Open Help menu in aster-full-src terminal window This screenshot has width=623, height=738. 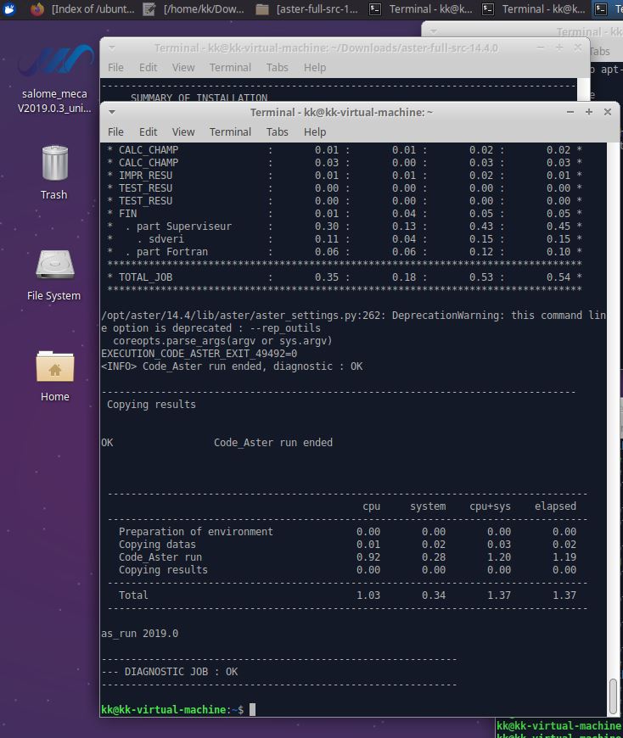pyautogui.click(x=315, y=67)
